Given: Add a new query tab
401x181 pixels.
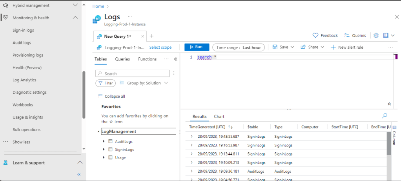Looking at the screenshot, I should click(151, 36).
